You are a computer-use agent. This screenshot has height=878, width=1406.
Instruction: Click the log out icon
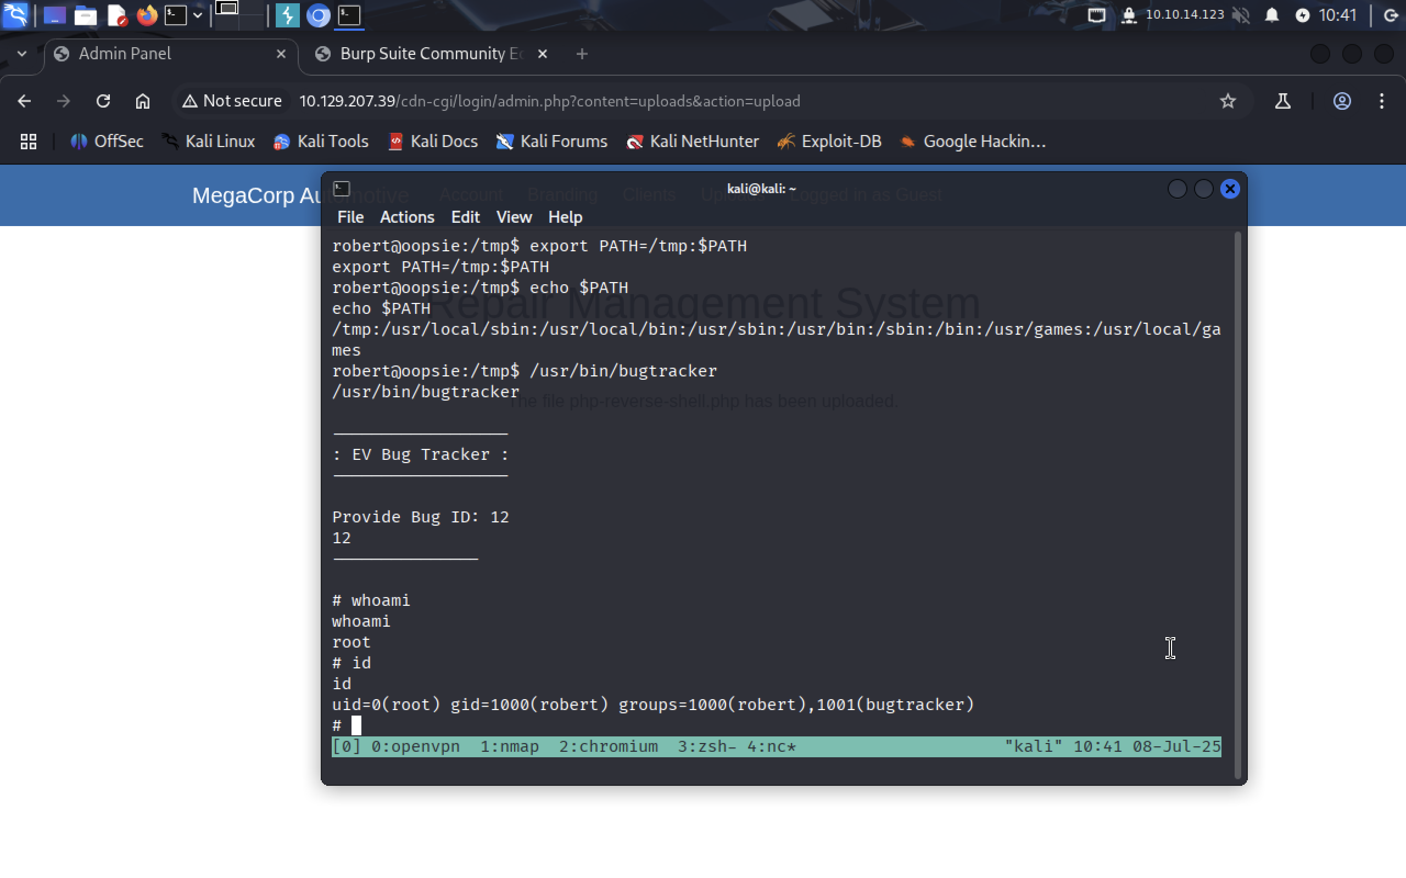point(1391,15)
